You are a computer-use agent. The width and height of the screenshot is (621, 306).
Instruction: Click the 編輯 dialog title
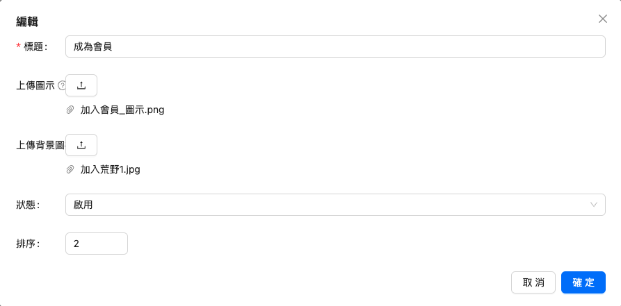pyautogui.click(x=27, y=22)
